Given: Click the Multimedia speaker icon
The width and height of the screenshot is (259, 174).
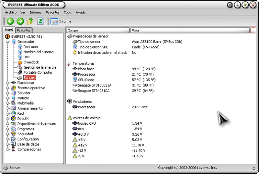Looking at the screenshot, I should tap(14, 103).
